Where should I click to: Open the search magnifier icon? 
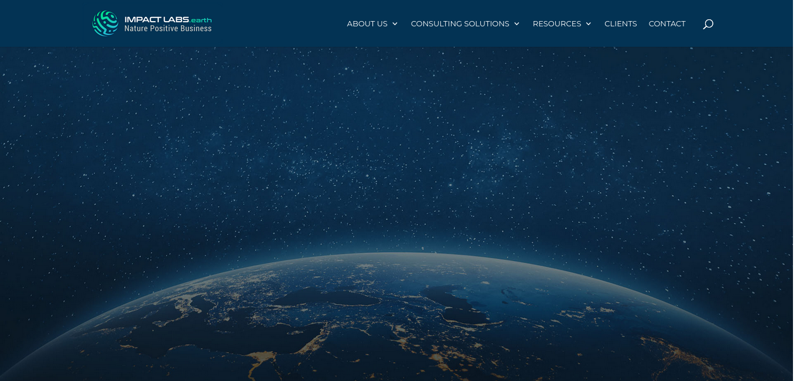(707, 24)
